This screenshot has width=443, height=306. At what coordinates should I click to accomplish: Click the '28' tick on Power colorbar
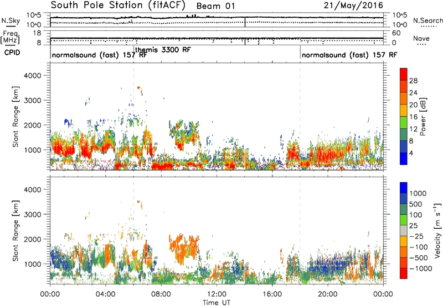point(413,81)
